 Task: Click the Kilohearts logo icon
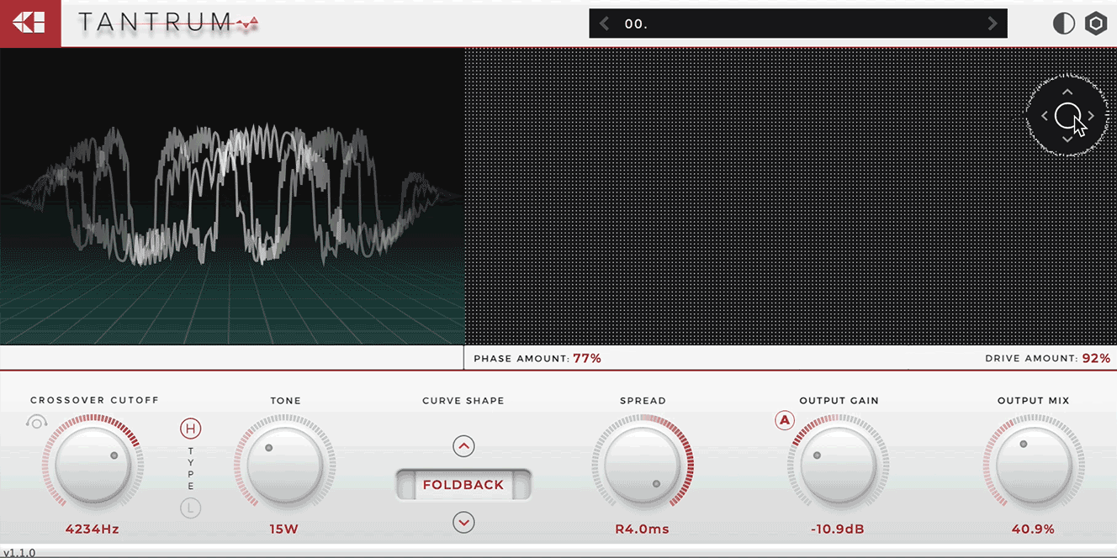click(x=29, y=24)
